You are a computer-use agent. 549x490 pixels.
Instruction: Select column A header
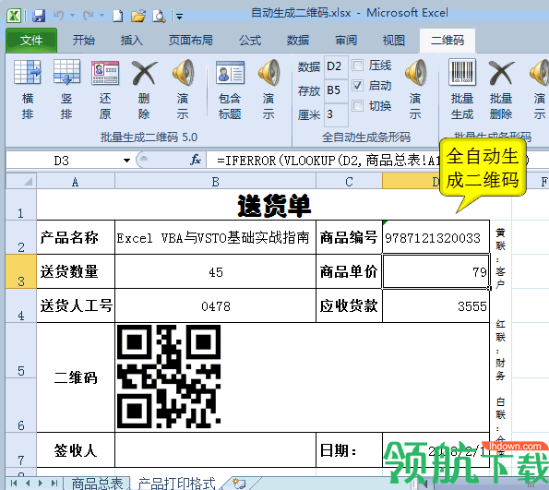[x=76, y=182]
